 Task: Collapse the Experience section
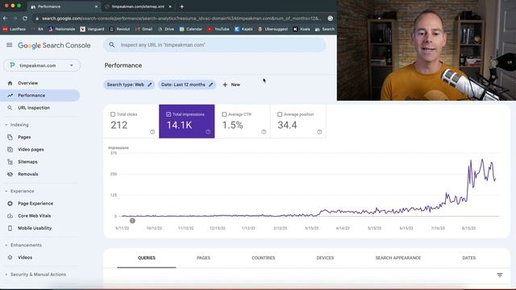point(6,191)
